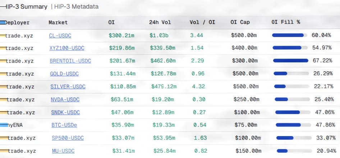
Task: Sort by the 24h Vol column header
Action: (160, 22)
